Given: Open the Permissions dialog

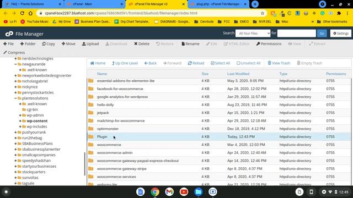Looking at the screenshot, I should tap(269, 44).
